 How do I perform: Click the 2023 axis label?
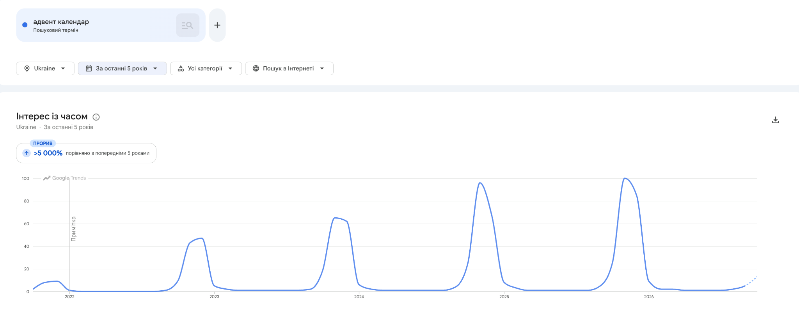click(214, 297)
